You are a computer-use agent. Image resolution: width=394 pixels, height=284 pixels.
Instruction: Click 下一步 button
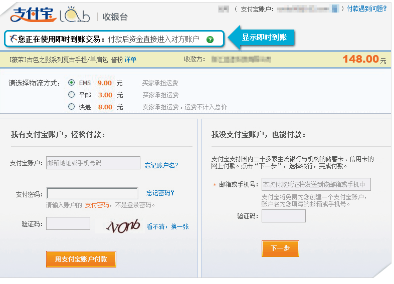280,248
